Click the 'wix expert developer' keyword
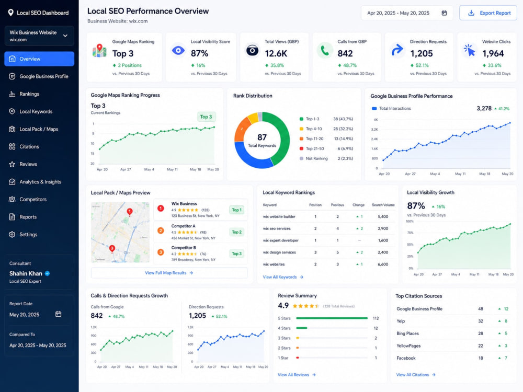The image size is (523, 392). point(280,240)
